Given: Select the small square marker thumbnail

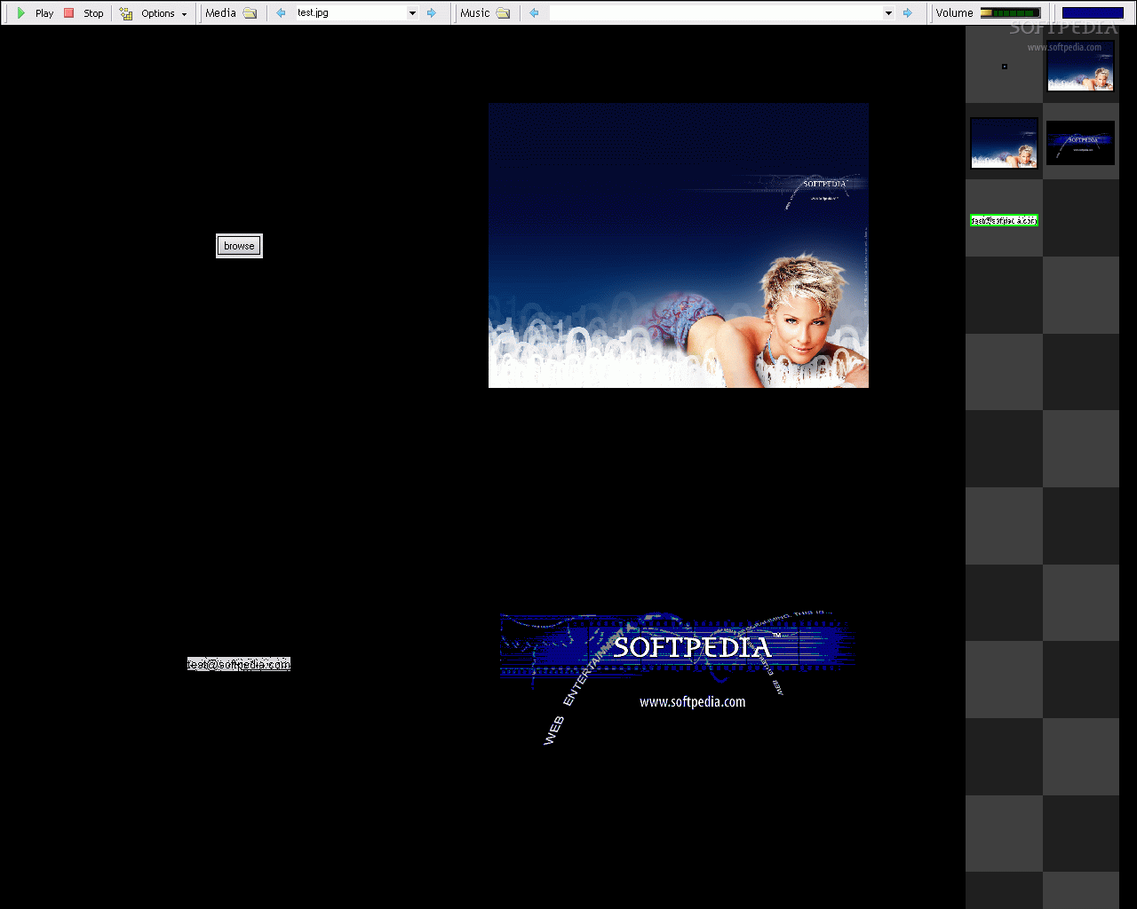Looking at the screenshot, I should click(1005, 67).
